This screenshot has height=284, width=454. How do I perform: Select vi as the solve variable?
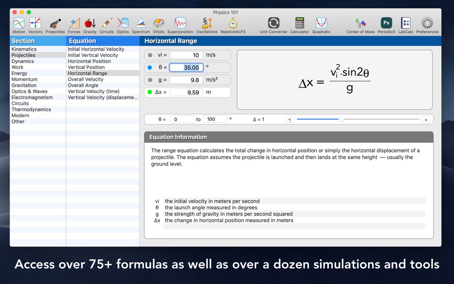[150, 55]
